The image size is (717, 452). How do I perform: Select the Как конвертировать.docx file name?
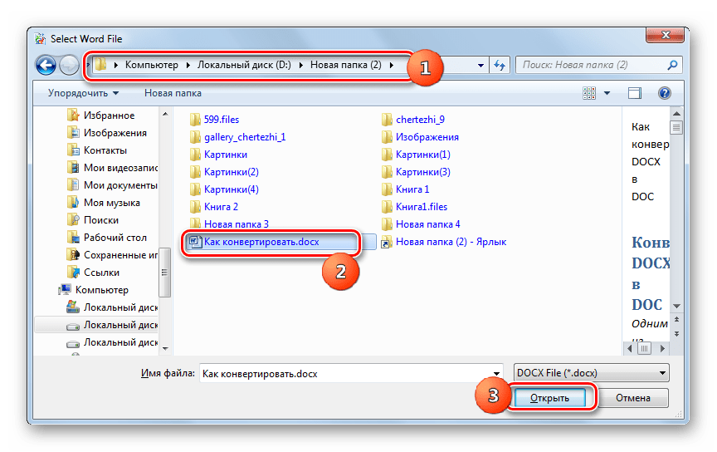point(261,242)
